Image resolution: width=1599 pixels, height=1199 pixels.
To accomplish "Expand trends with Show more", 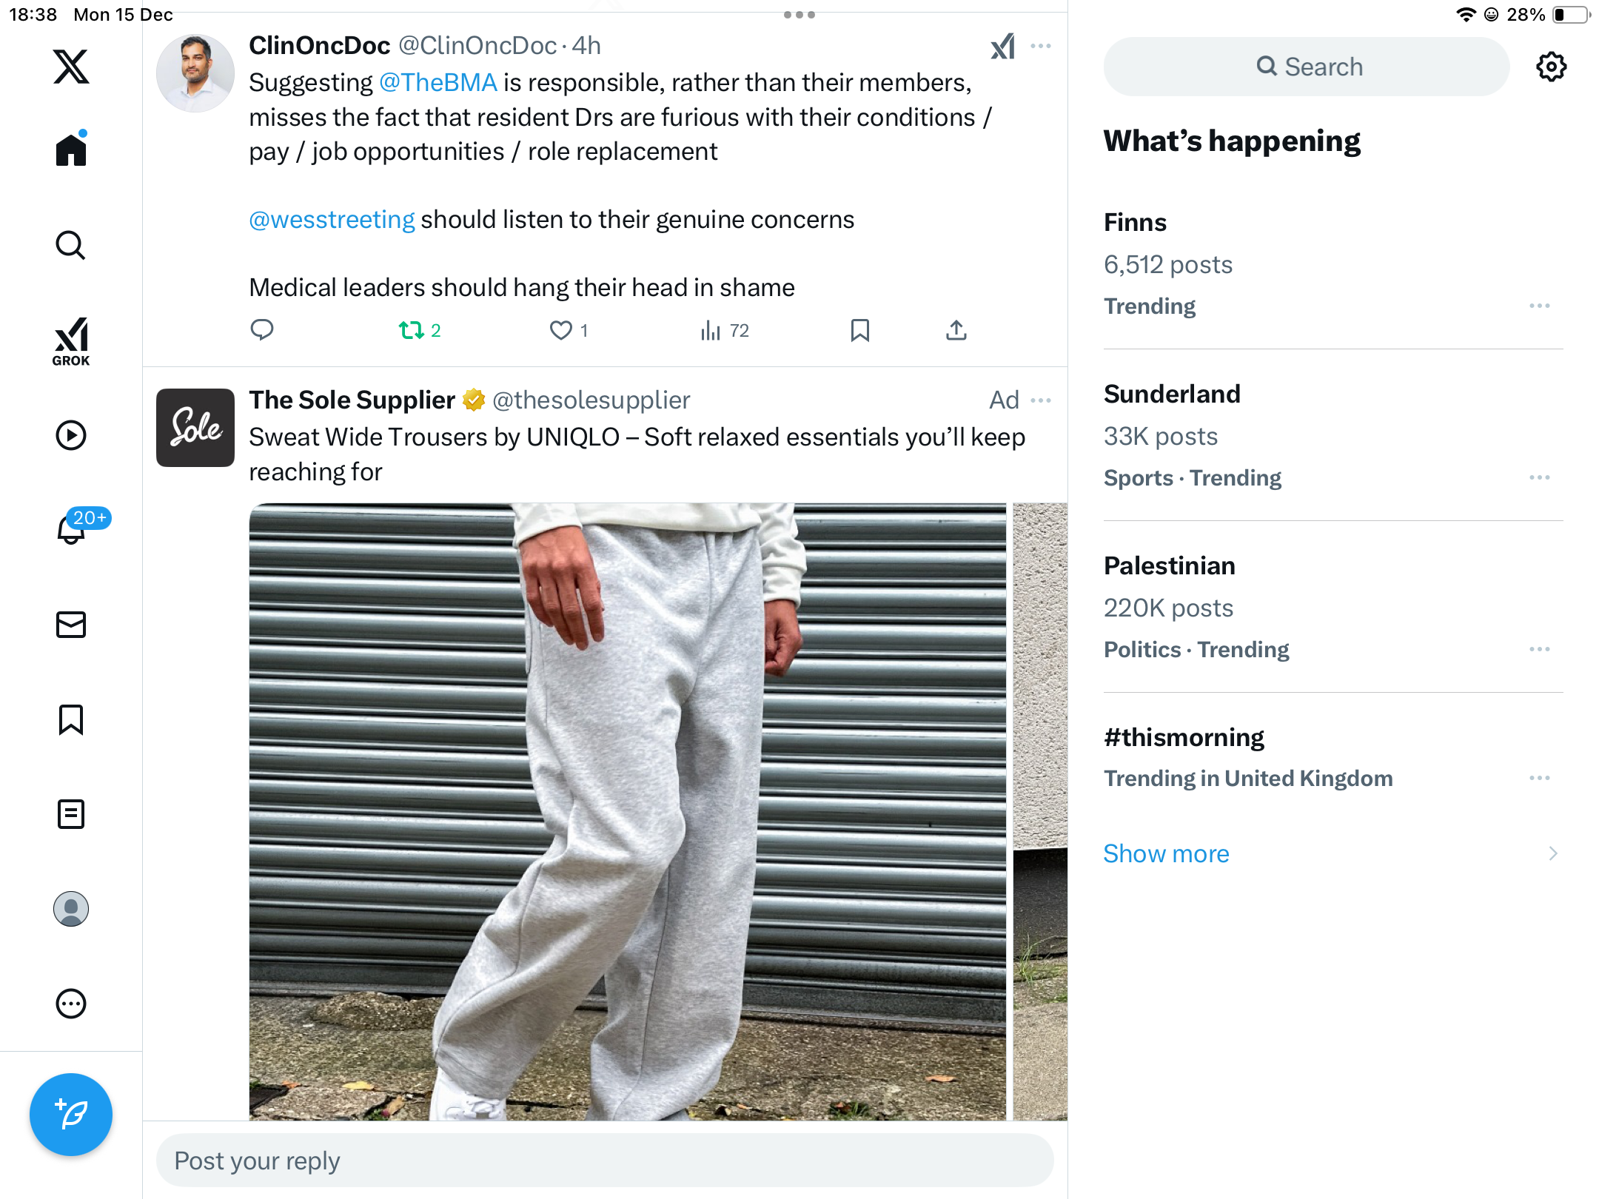I will [1166, 853].
